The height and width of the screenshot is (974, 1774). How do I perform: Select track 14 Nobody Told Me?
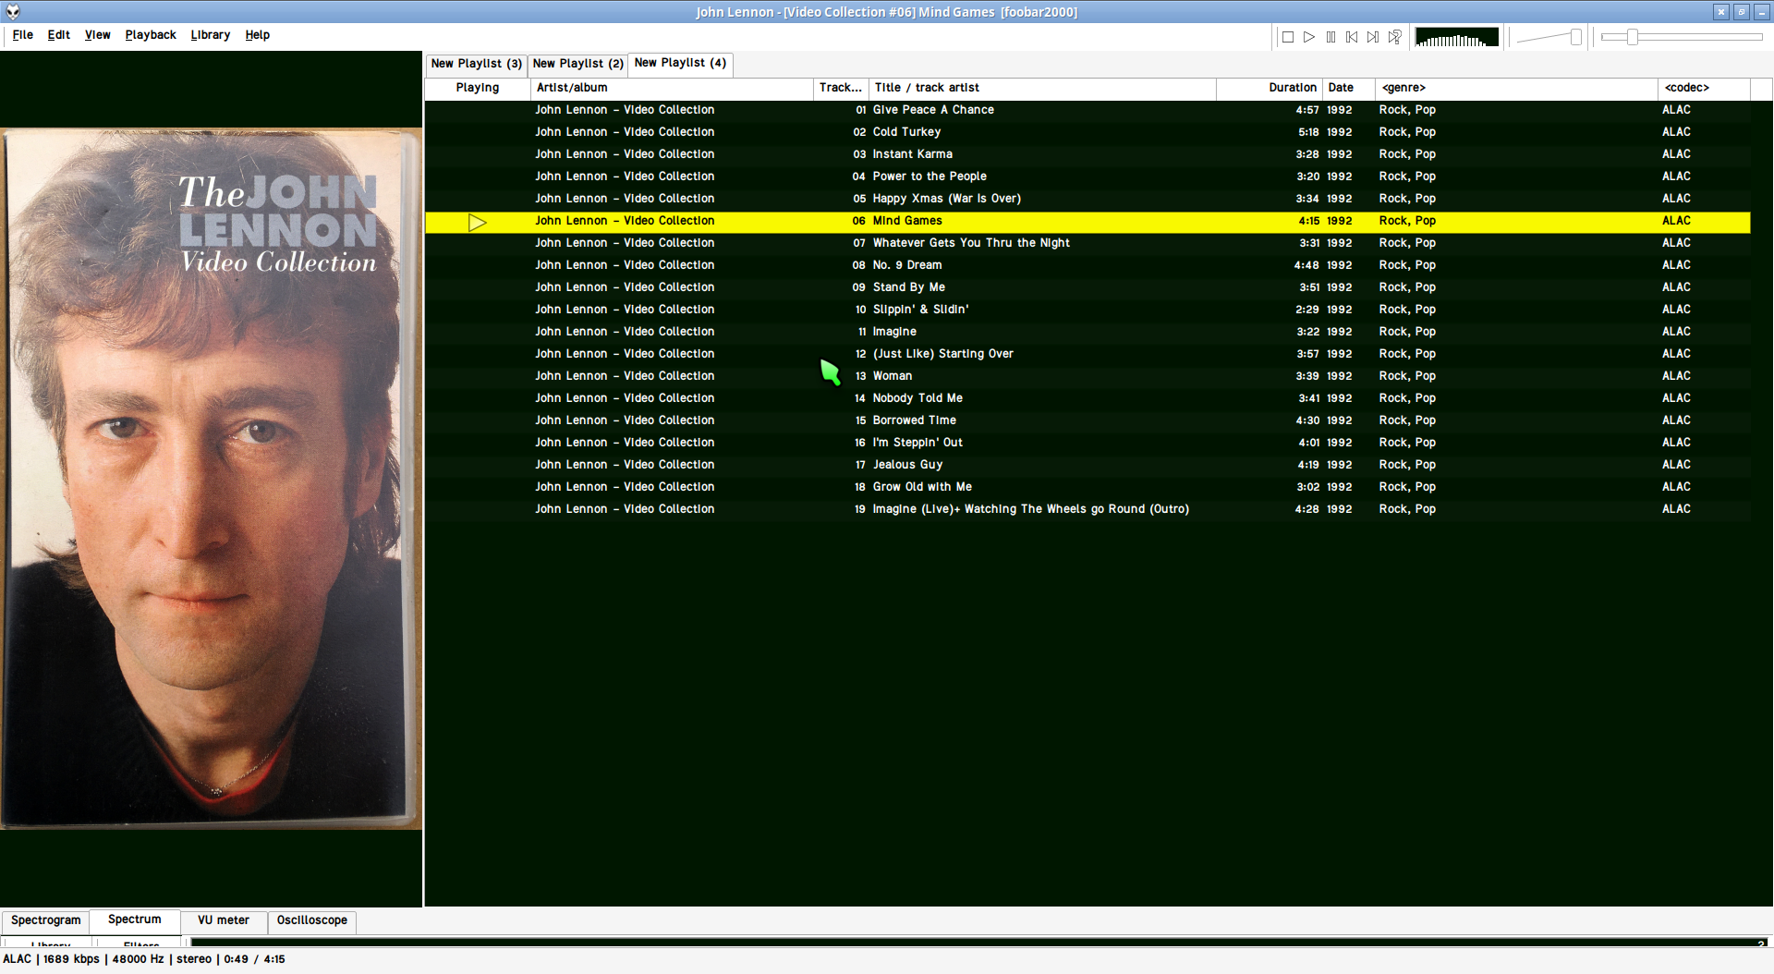[1087, 398]
